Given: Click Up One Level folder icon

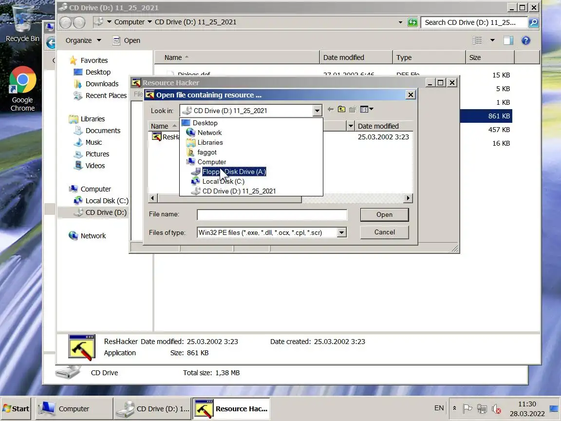Looking at the screenshot, I should pos(342,109).
